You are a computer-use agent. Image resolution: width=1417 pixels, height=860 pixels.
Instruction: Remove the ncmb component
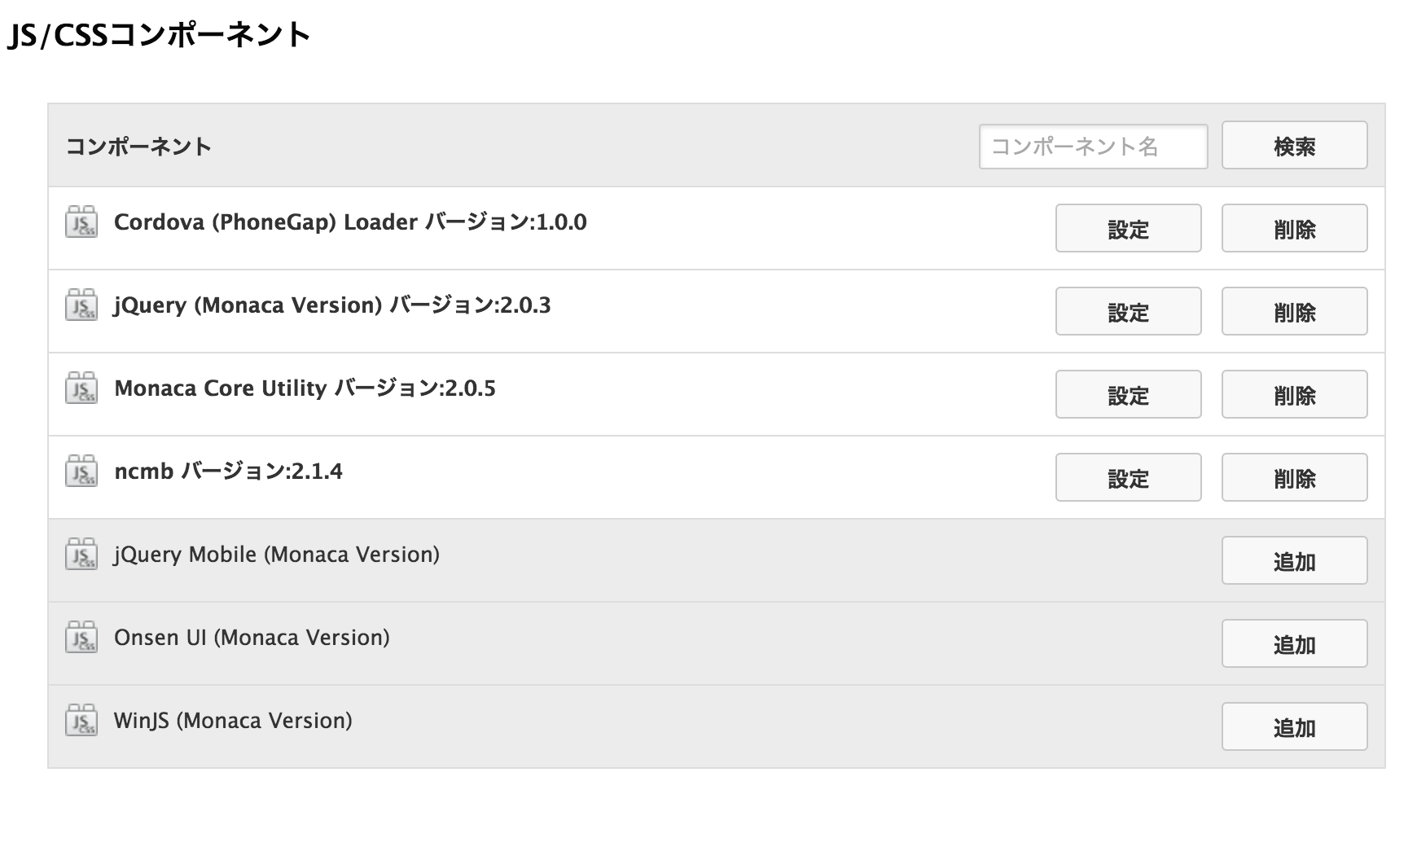coord(1293,477)
